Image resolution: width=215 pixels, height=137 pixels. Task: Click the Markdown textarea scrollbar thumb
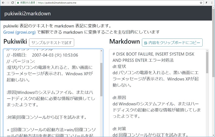pos(207,63)
